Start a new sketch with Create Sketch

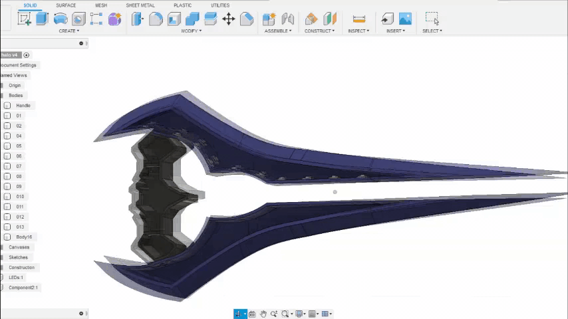coord(24,19)
